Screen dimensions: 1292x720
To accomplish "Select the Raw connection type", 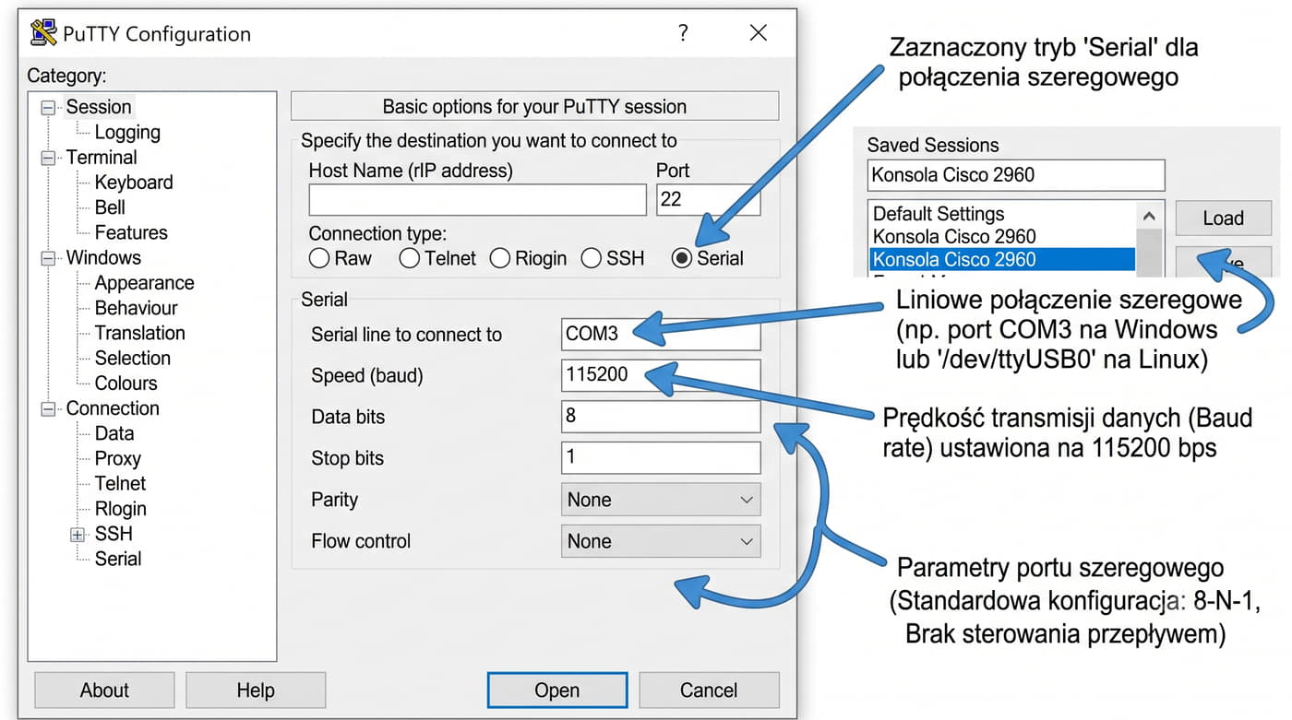I will click(x=319, y=259).
